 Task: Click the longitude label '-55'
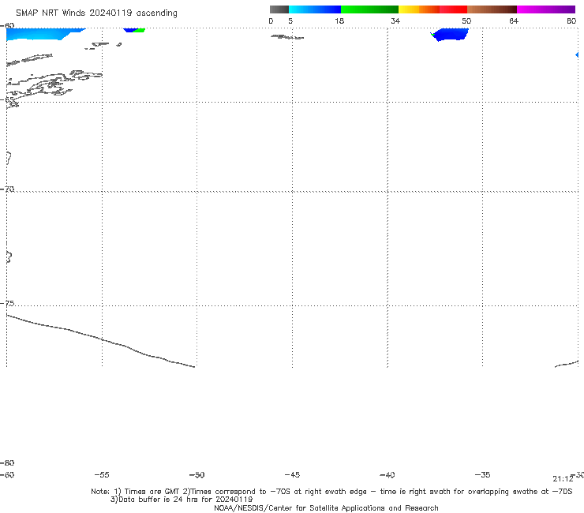pos(102,475)
